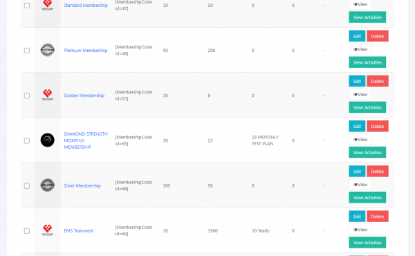The height and width of the screenshot is (256, 415).
Task: View Platinum Membership details with eye icon
Action: (x=360, y=49)
